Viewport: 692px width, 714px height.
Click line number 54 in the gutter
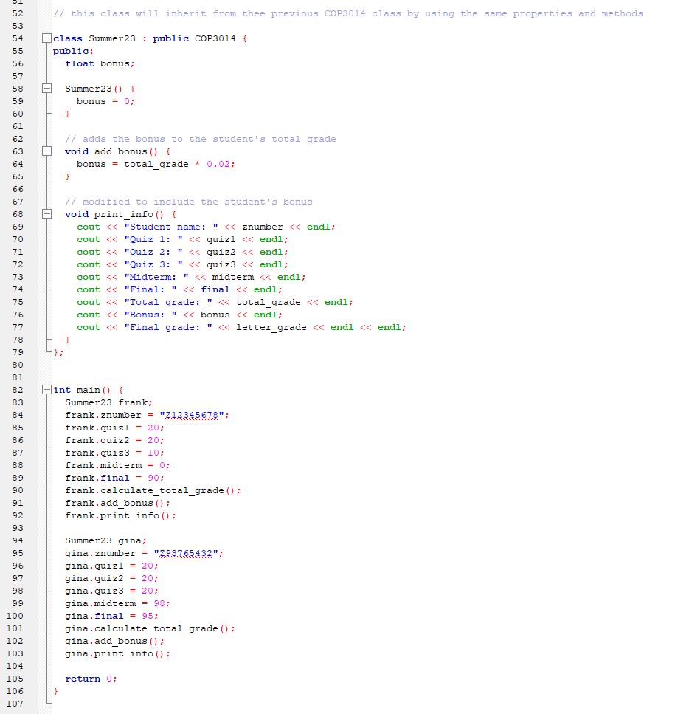[x=16, y=38]
